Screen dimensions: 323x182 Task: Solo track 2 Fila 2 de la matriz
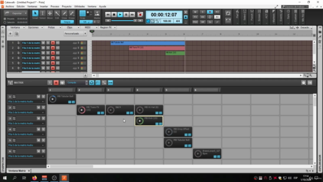[x=48, y=48]
